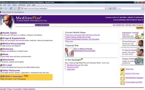The image size is (145, 90).
Task: Click the Search MedlinePlus button
Action: click(x=42, y=25)
